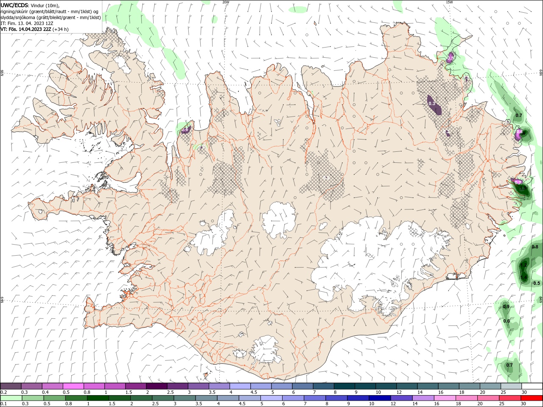The image size is (543, 407).
Task: Pick the darkest green 1 rain legend swatch
Action: click(98, 398)
